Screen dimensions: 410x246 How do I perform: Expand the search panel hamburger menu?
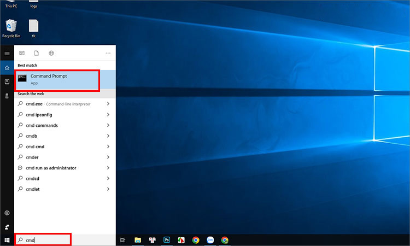(x=7, y=54)
